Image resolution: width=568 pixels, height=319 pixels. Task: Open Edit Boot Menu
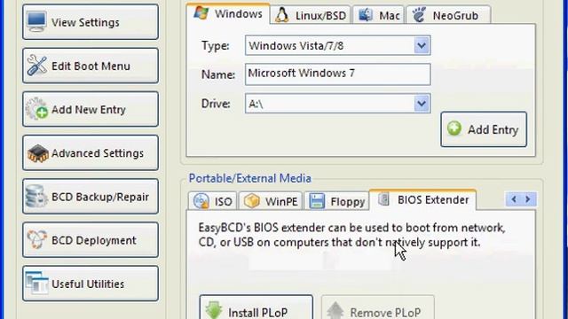91,66
